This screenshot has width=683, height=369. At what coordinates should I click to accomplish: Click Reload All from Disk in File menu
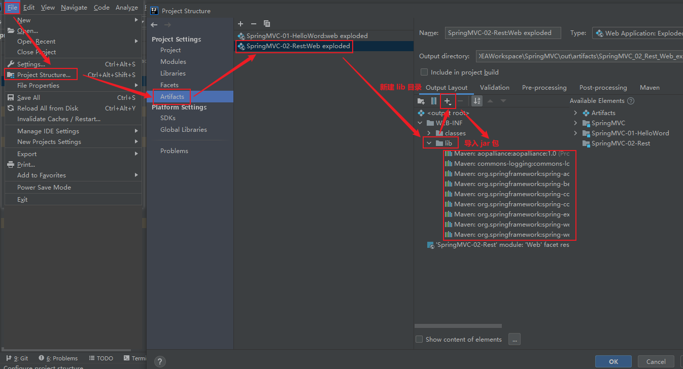73,108
